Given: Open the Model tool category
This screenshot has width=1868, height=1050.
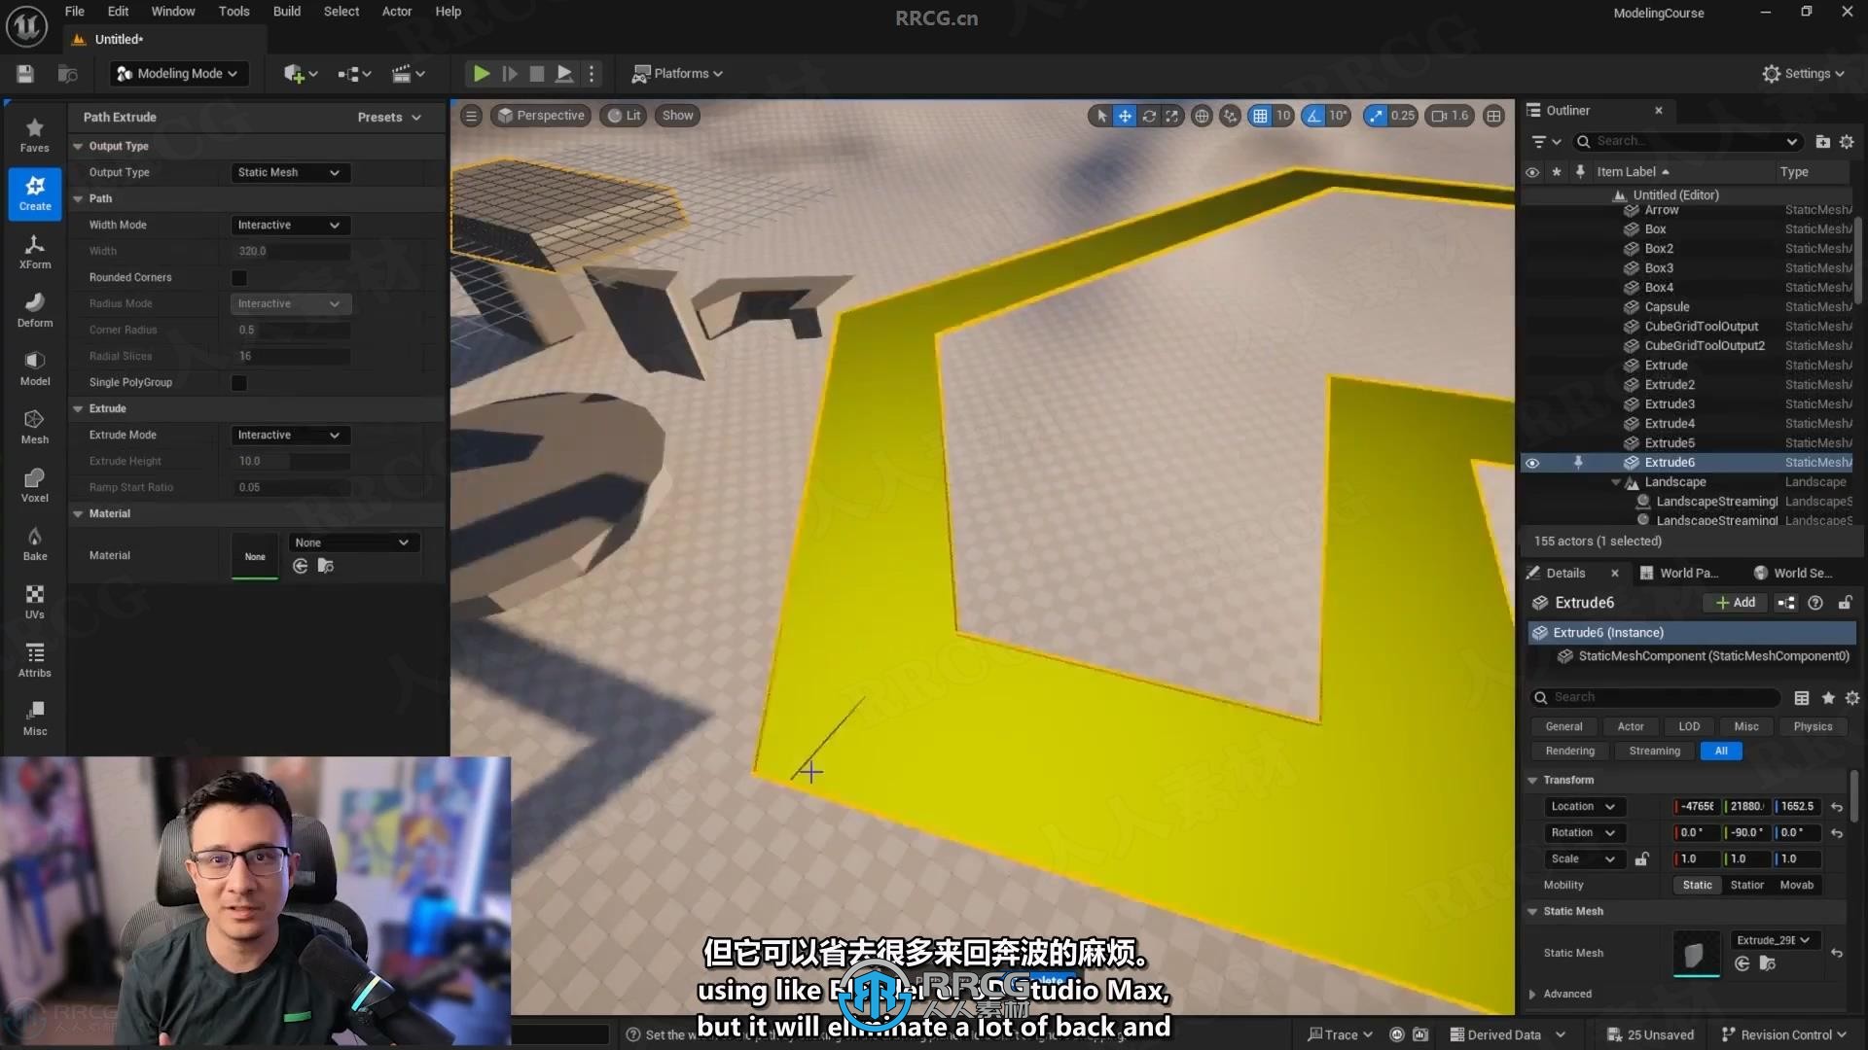Looking at the screenshot, I should (35, 368).
